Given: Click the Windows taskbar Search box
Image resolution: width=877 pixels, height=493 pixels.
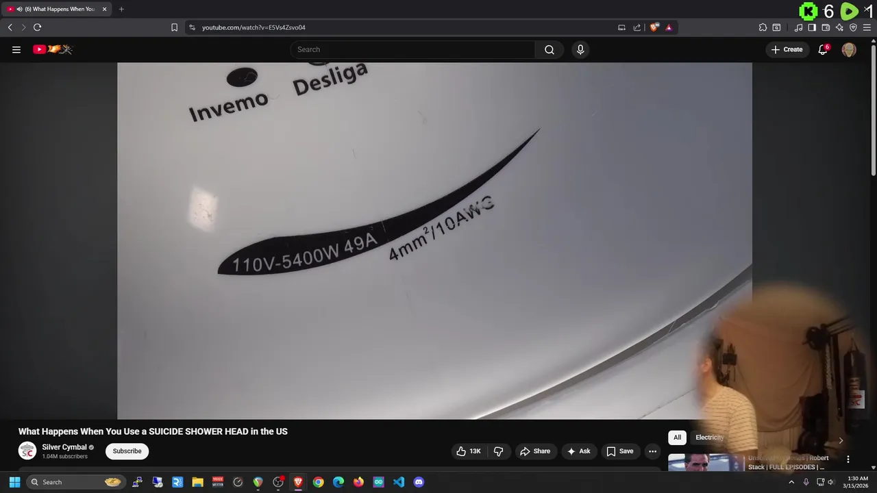Looking at the screenshot, I should pos(75,482).
